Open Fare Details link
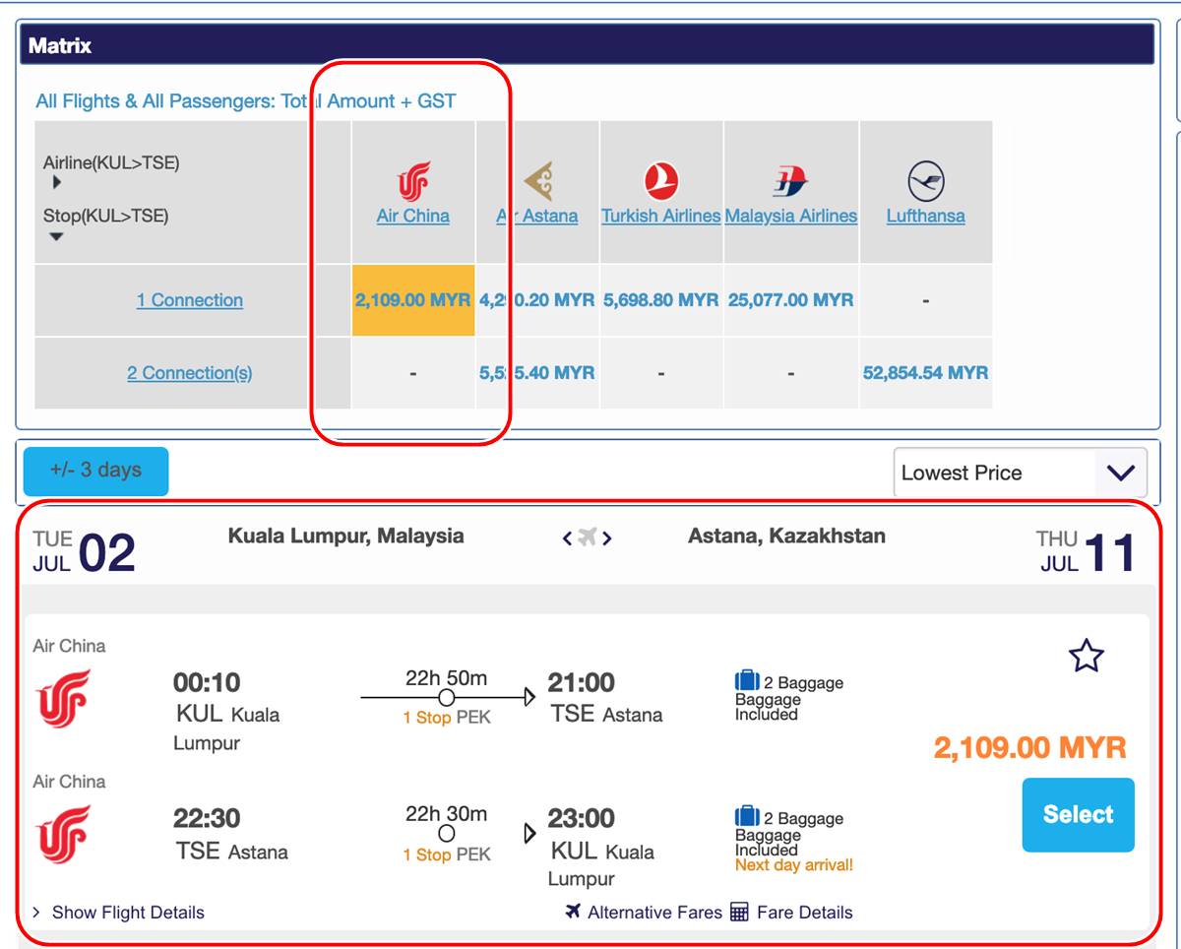Viewport: 1181px width, 949px height. pos(804,913)
